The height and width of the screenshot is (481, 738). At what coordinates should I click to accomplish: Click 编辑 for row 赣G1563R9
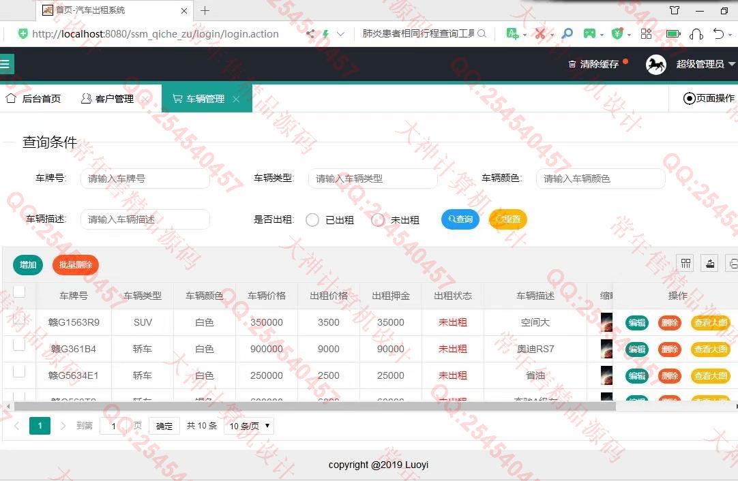pyautogui.click(x=637, y=322)
